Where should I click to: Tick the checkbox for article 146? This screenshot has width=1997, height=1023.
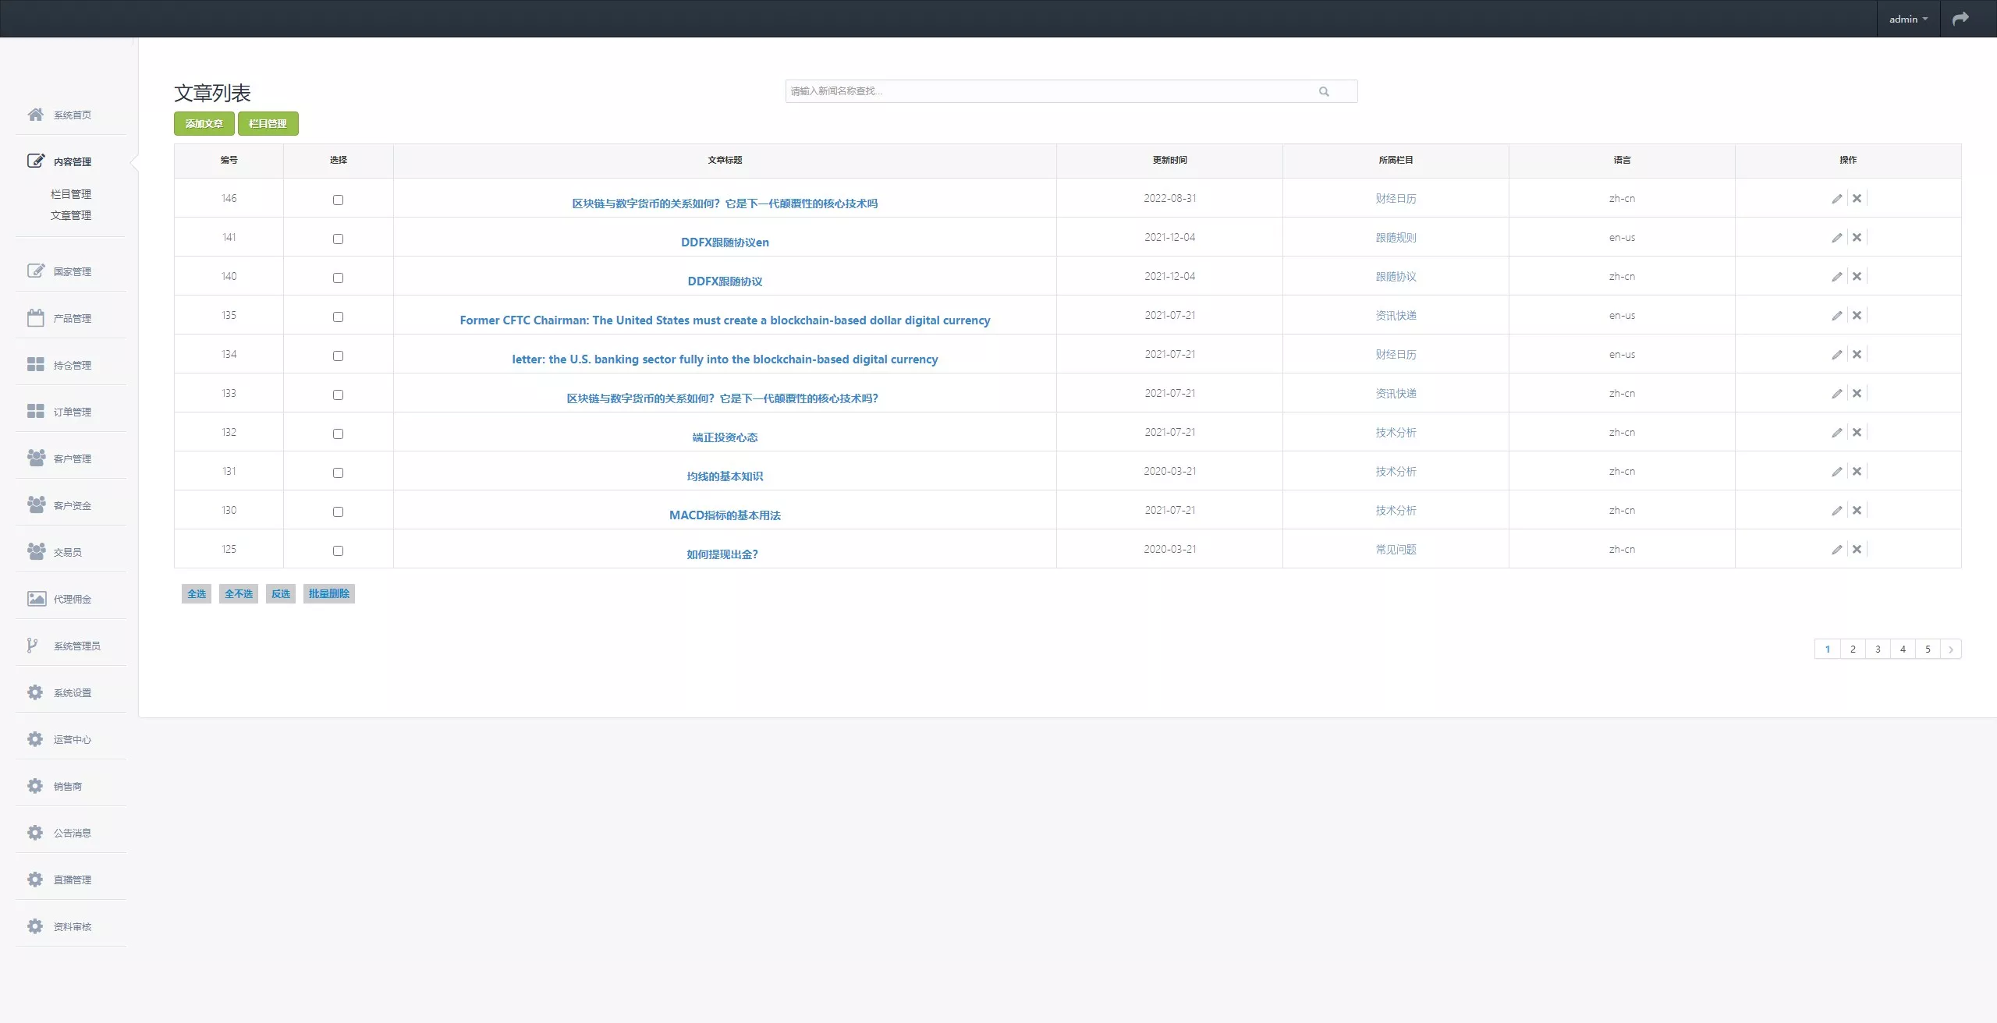pyautogui.click(x=338, y=200)
